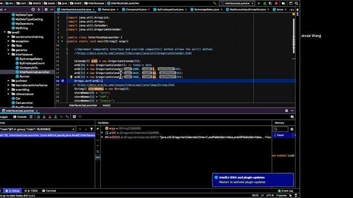Click the Search Everywhere magnifier icon
The width and height of the screenshot is (353, 198).
pyautogui.click(x=297, y=3)
